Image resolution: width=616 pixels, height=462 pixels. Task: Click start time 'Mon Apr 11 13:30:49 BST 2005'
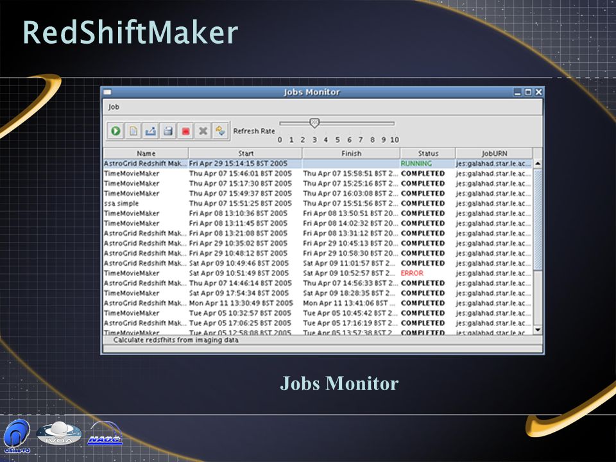tap(241, 304)
